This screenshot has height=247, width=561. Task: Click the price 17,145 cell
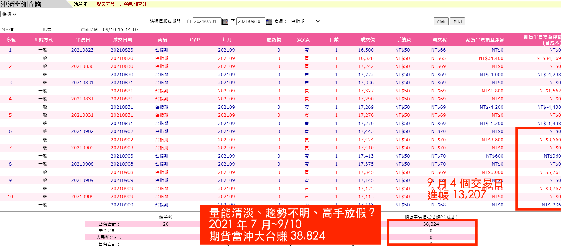[x=366, y=180]
